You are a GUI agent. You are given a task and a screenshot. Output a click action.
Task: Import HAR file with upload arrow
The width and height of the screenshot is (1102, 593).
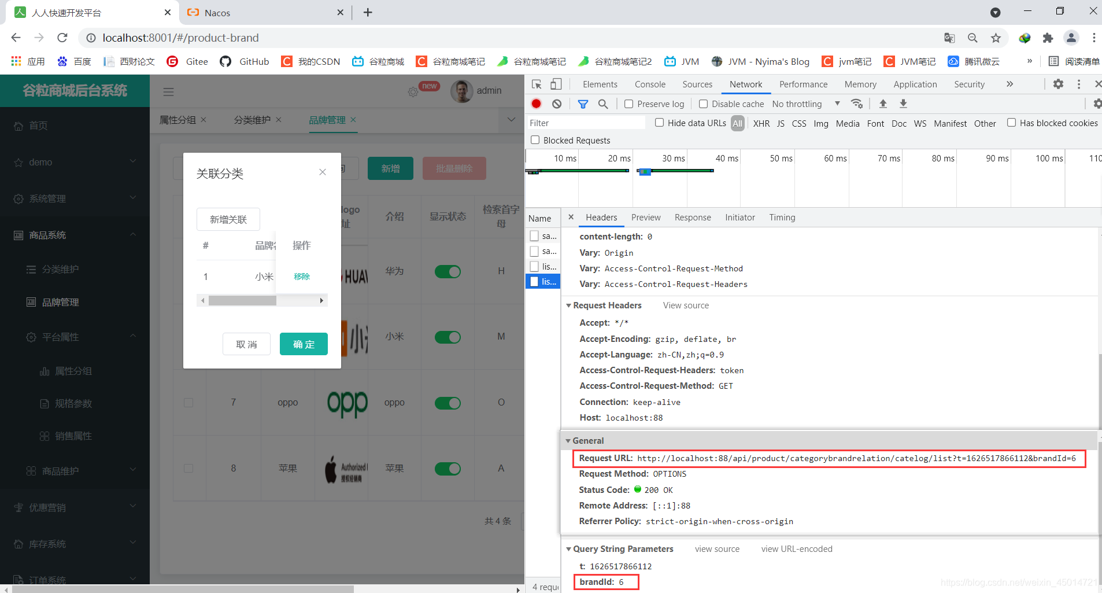click(883, 104)
